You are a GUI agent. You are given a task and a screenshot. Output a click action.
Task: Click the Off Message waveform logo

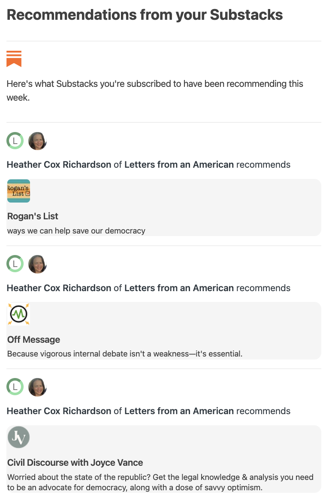point(19,314)
